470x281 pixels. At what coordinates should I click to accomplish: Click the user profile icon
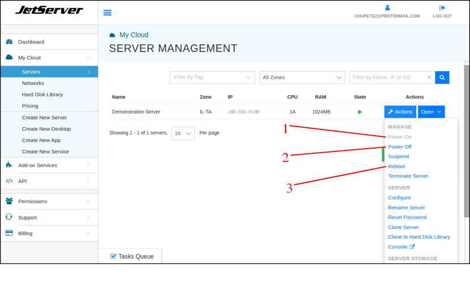click(387, 8)
